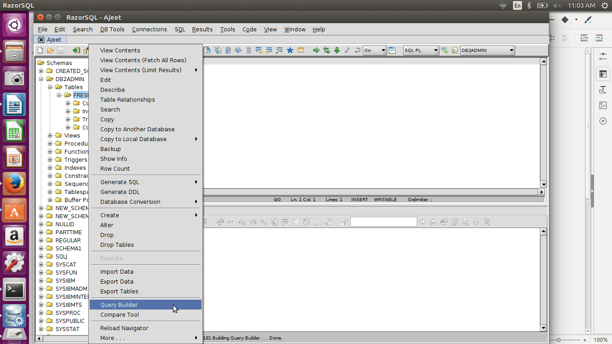Click the image gallery icon in background sidebar
Screen dimensions: 612x344
point(603,105)
